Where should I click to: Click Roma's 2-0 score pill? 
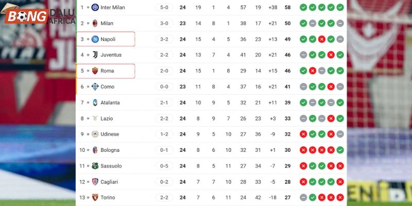point(164,71)
